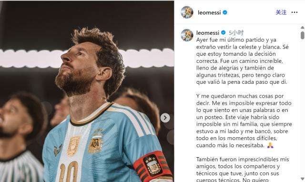Click the paragraph starting "También fueron imprescindibles"
Screen dimensions: 305x182
243,170
